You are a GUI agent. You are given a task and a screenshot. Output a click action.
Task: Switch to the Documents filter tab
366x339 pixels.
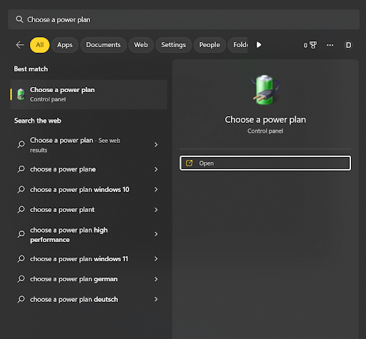(x=103, y=45)
